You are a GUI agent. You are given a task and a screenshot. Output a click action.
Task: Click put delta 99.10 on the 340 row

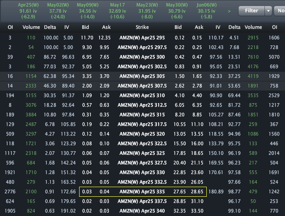click(x=234, y=211)
